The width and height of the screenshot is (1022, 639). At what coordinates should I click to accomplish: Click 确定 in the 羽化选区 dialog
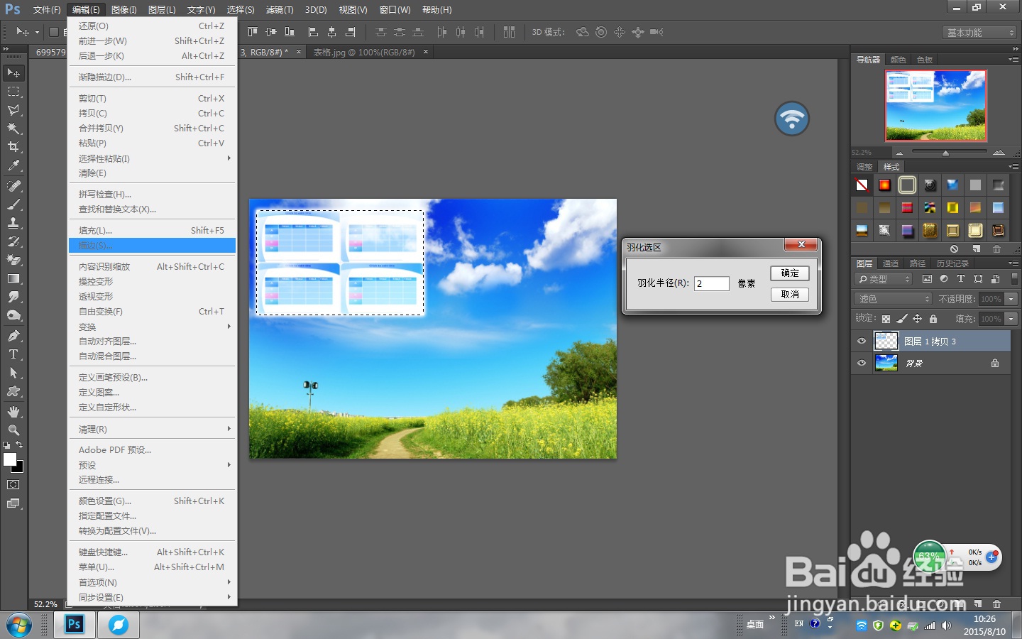pos(790,273)
